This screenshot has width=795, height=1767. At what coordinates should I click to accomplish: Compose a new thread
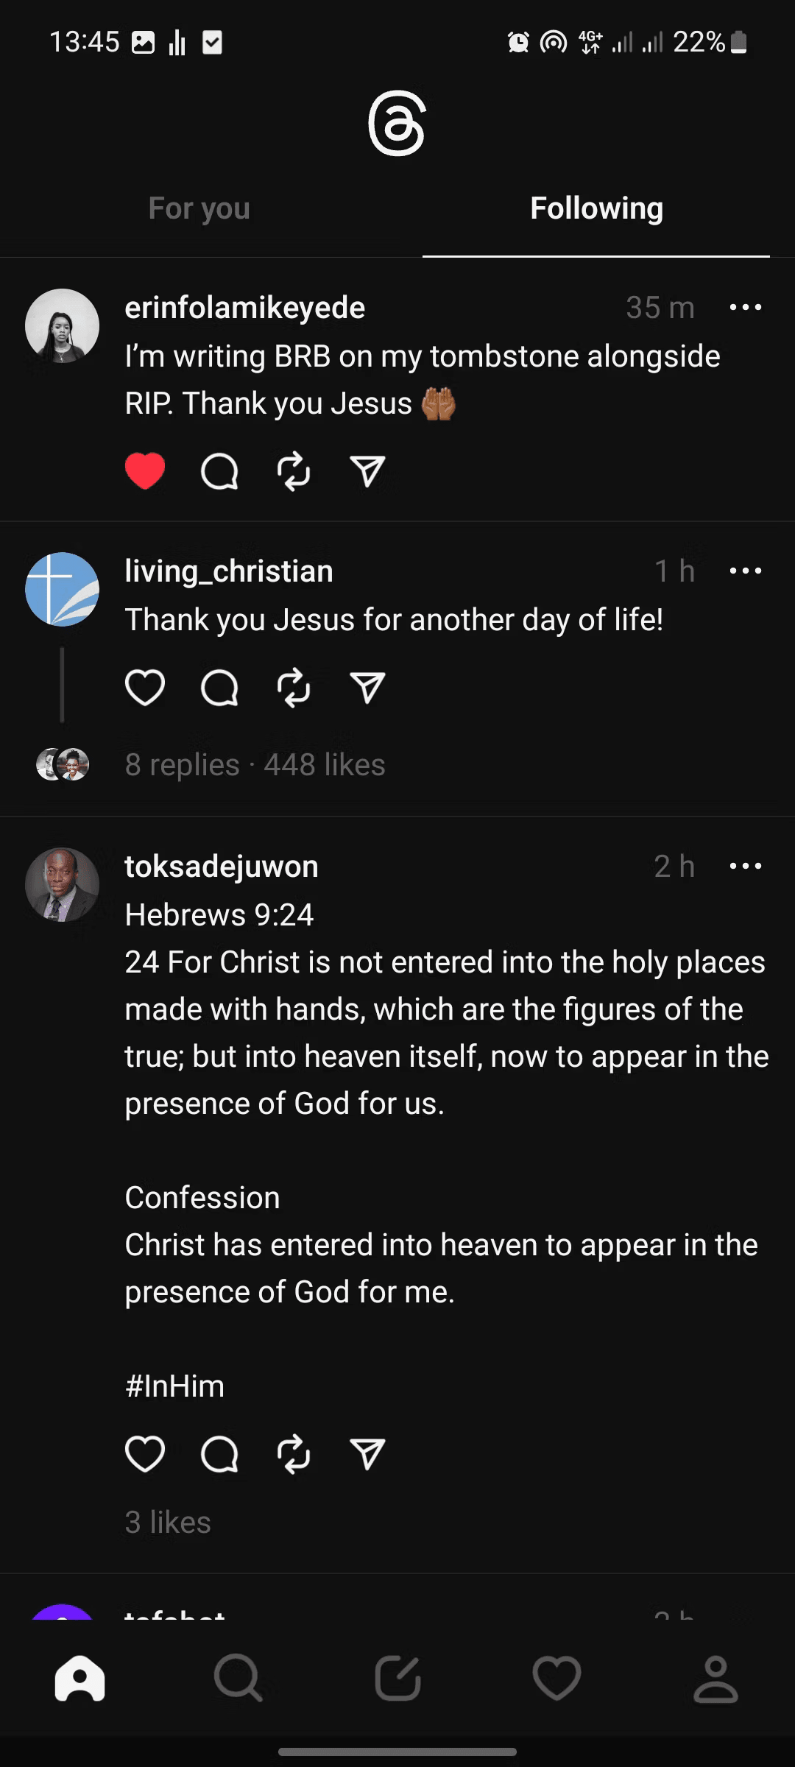coord(397,1679)
